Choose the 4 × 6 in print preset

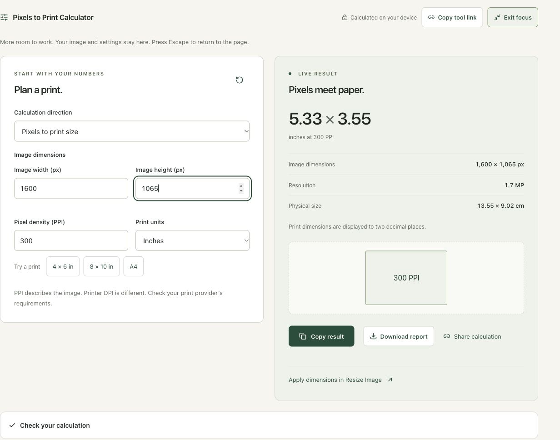(63, 266)
